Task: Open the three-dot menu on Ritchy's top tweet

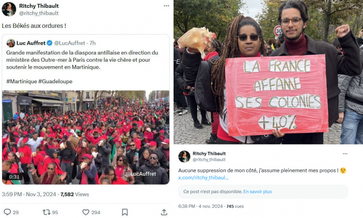Action: coord(166,6)
